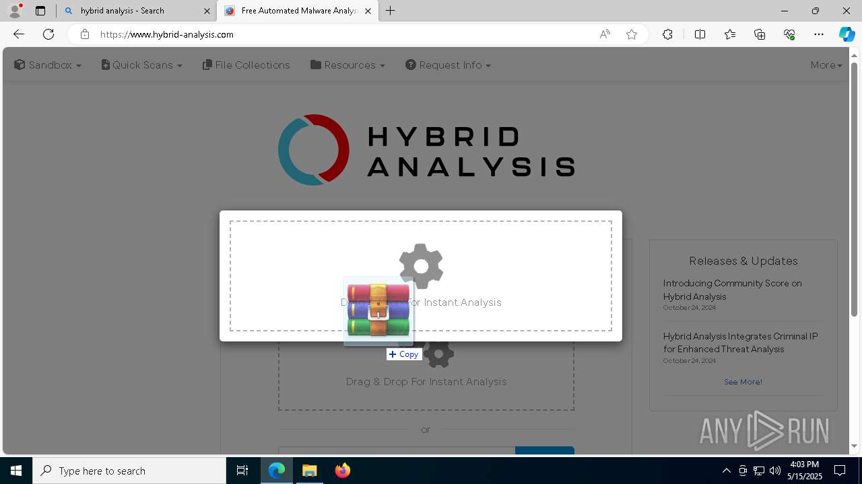Close the Free Automated Malware Analysis tab
862x484 pixels.
(x=368, y=11)
